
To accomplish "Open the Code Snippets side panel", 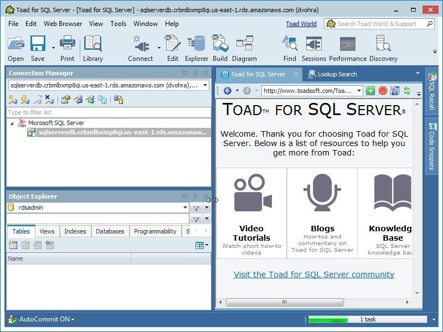I will (431, 146).
